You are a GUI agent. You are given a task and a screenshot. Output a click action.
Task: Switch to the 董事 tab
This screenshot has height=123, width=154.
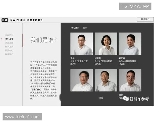[85, 27]
